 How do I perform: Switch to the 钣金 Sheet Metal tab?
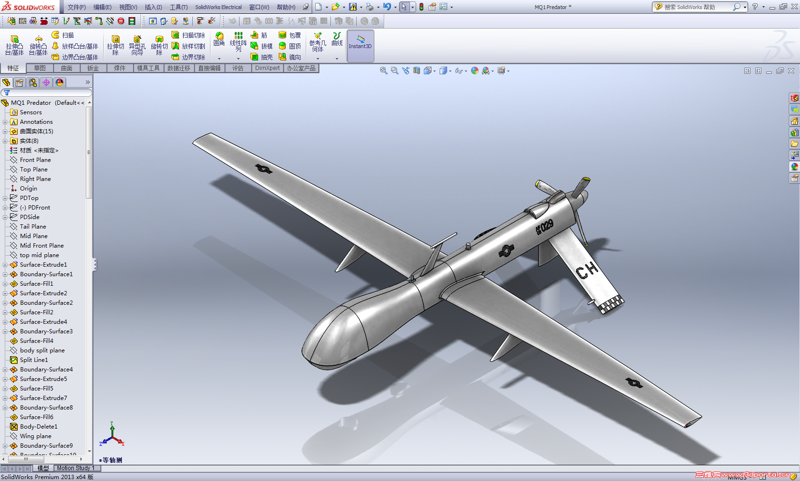[93, 68]
